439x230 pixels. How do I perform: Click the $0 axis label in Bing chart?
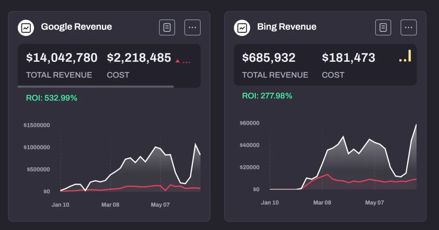click(256, 189)
